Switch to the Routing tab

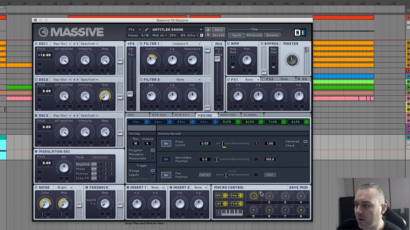click(228, 115)
